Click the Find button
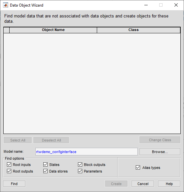 14,184
